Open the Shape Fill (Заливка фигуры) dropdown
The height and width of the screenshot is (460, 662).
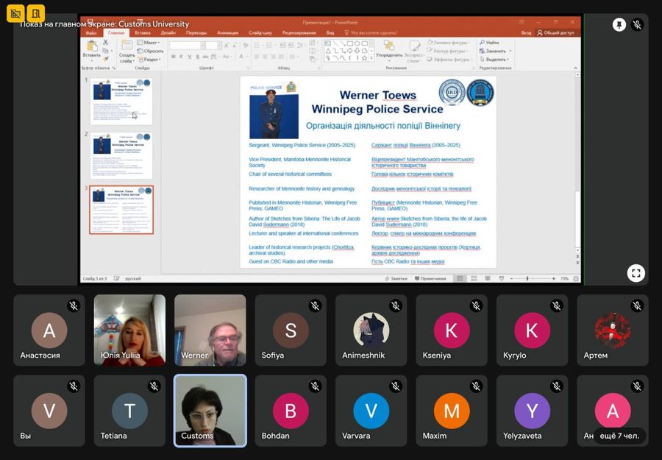449,43
